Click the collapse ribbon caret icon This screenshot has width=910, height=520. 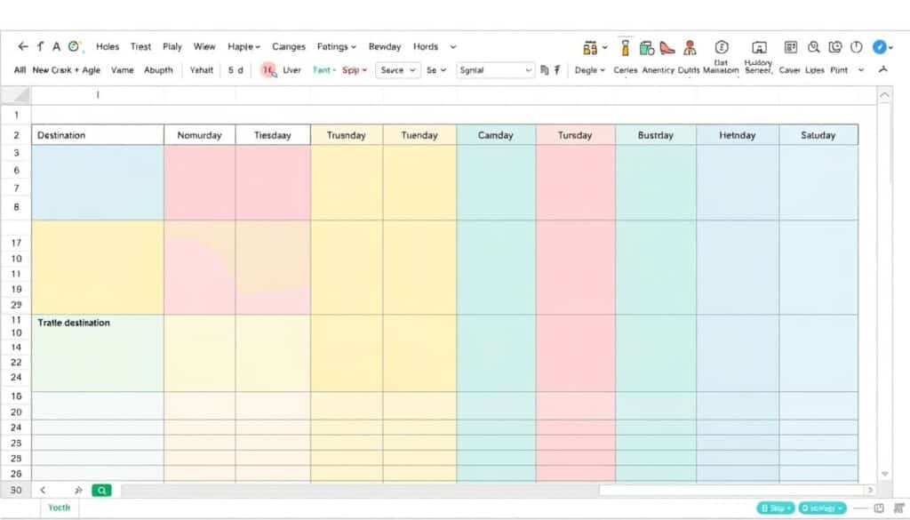coord(882,69)
